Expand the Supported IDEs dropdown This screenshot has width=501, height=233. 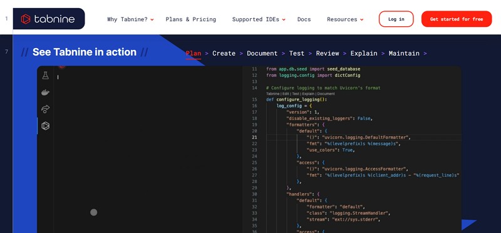259,19
